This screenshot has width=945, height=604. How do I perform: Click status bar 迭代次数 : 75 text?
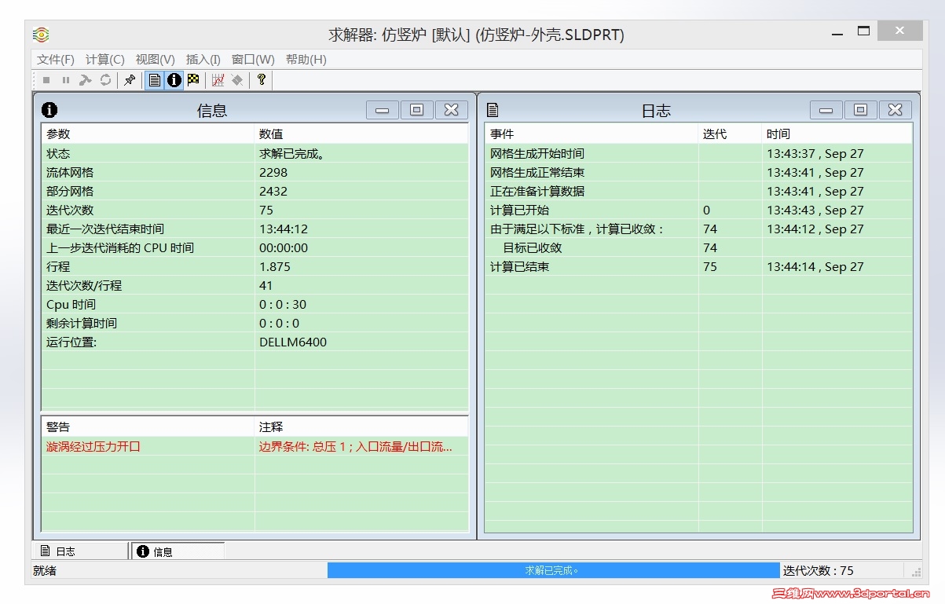tap(819, 571)
